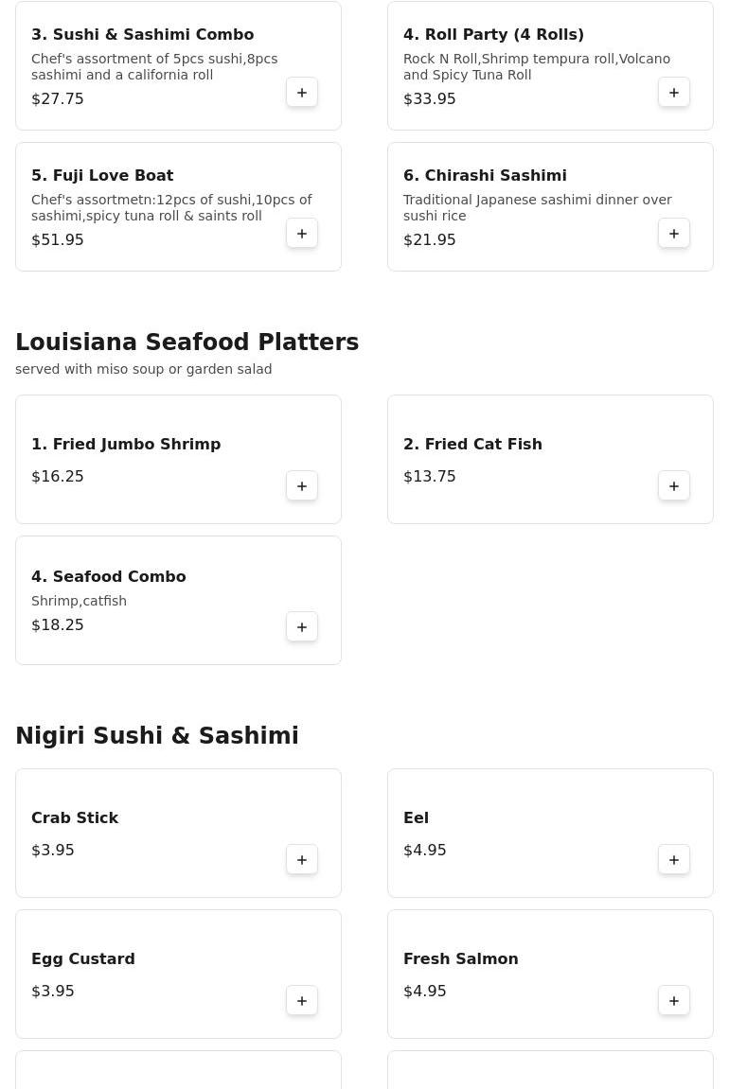Click the Nigiri Sushi & Sashimi heading
The height and width of the screenshot is (1089, 729).
(157, 736)
